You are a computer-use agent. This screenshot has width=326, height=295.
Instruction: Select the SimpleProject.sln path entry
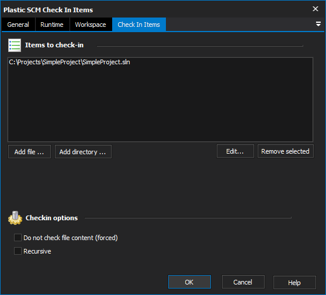click(70, 62)
